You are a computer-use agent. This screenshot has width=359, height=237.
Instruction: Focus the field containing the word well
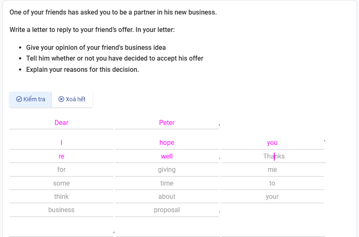tap(167, 156)
